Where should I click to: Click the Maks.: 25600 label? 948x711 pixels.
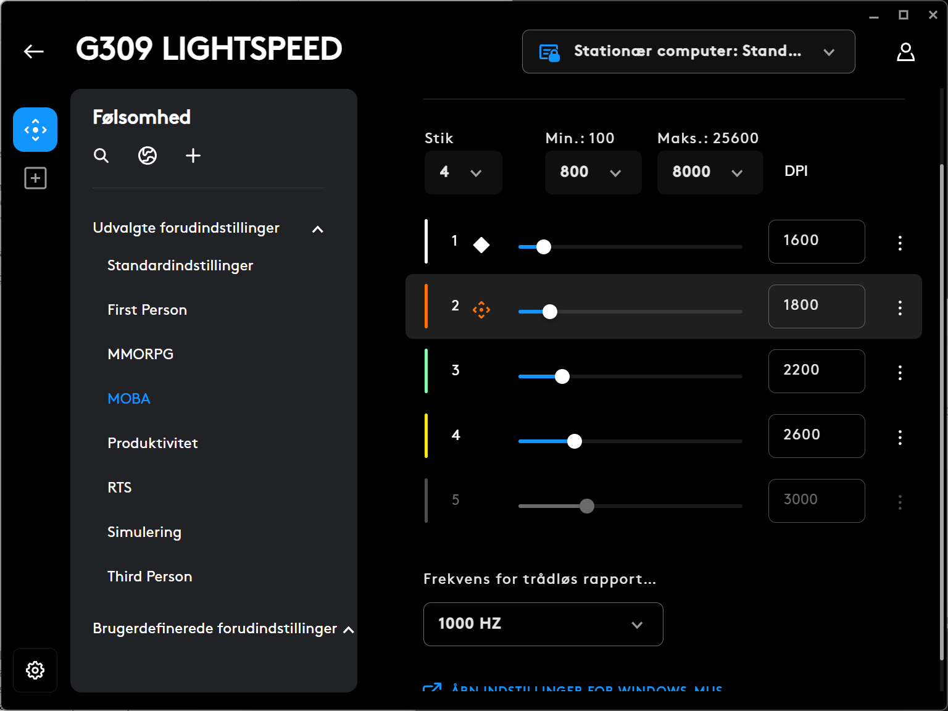pyautogui.click(x=708, y=138)
